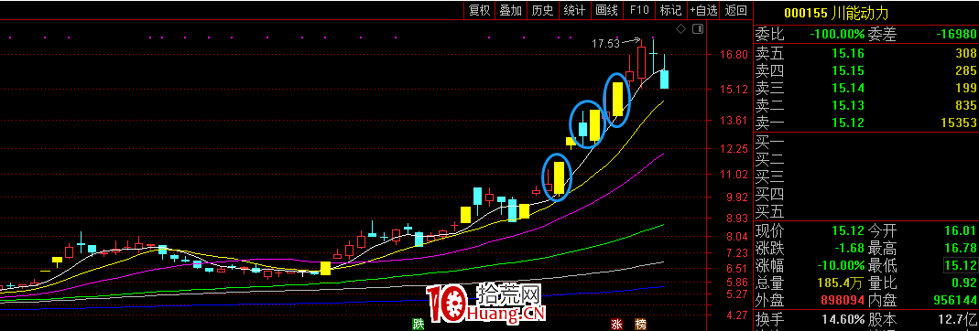Screen dimensions: 979x331
Task: Click the 买五 bid row label
Action: coord(769,211)
